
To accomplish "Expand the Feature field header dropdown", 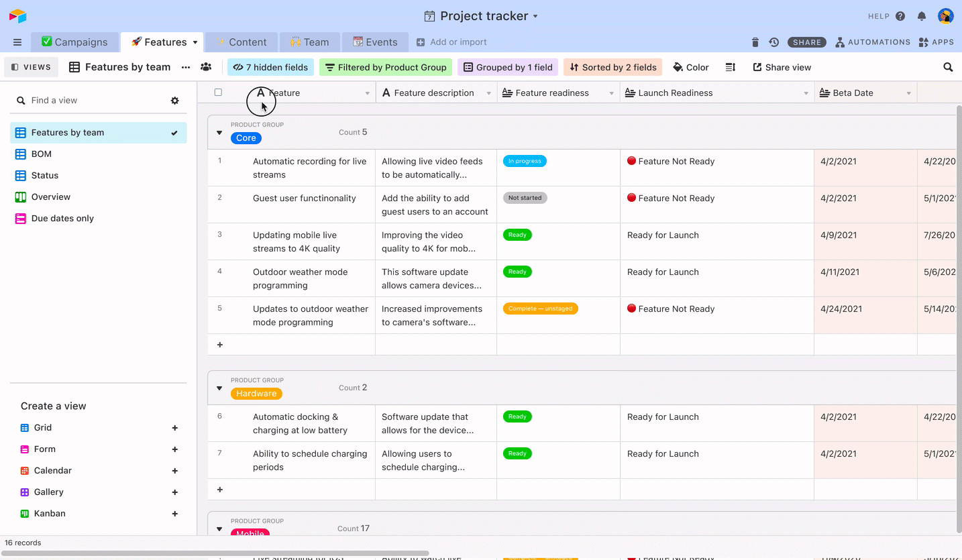I will [x=367, y=93].
